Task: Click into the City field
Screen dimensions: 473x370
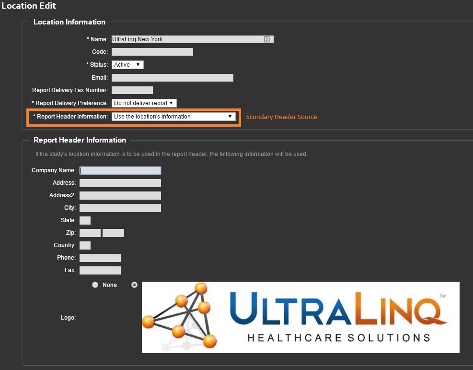Action: pos(120,208)
